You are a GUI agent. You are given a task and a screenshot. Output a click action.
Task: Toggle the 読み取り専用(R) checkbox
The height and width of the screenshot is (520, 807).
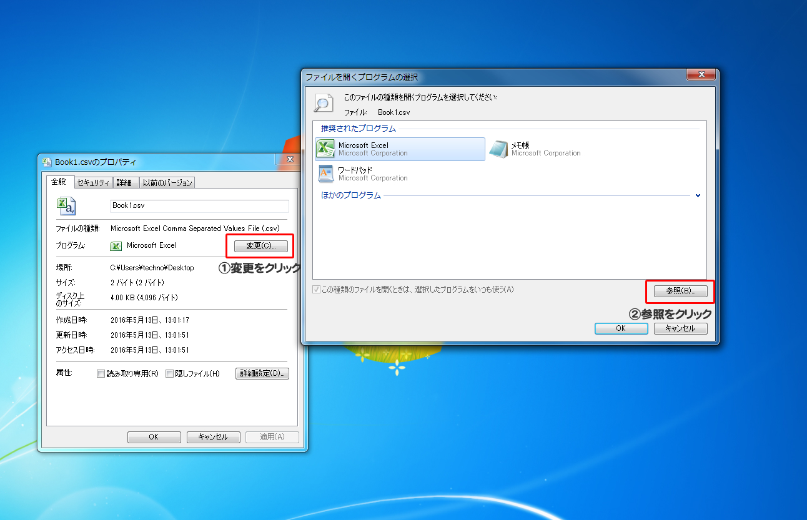[x=101, y=374]
